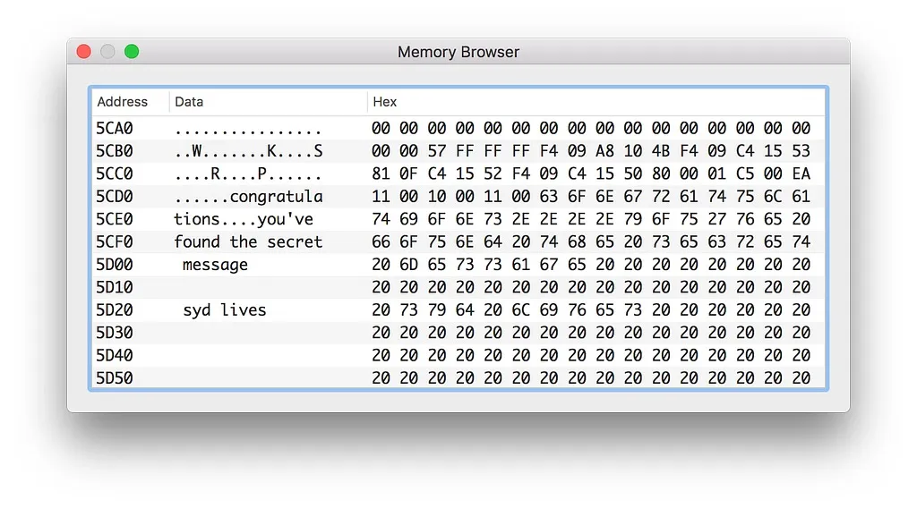The image size is (917, 508).
Task: Select address 5CF0 cell
Action: click(115, 241)
